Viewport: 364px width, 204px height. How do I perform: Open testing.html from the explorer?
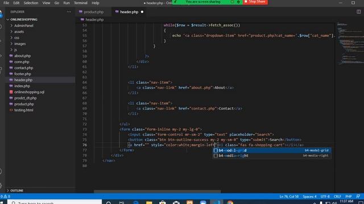pyautogui.click(x=24, y=110)
